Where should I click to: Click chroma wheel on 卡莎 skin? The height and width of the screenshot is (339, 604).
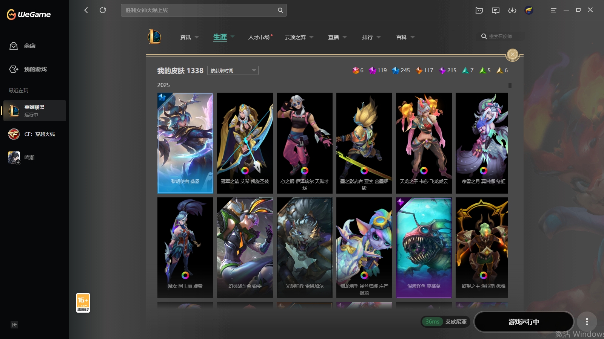[424, 171]
